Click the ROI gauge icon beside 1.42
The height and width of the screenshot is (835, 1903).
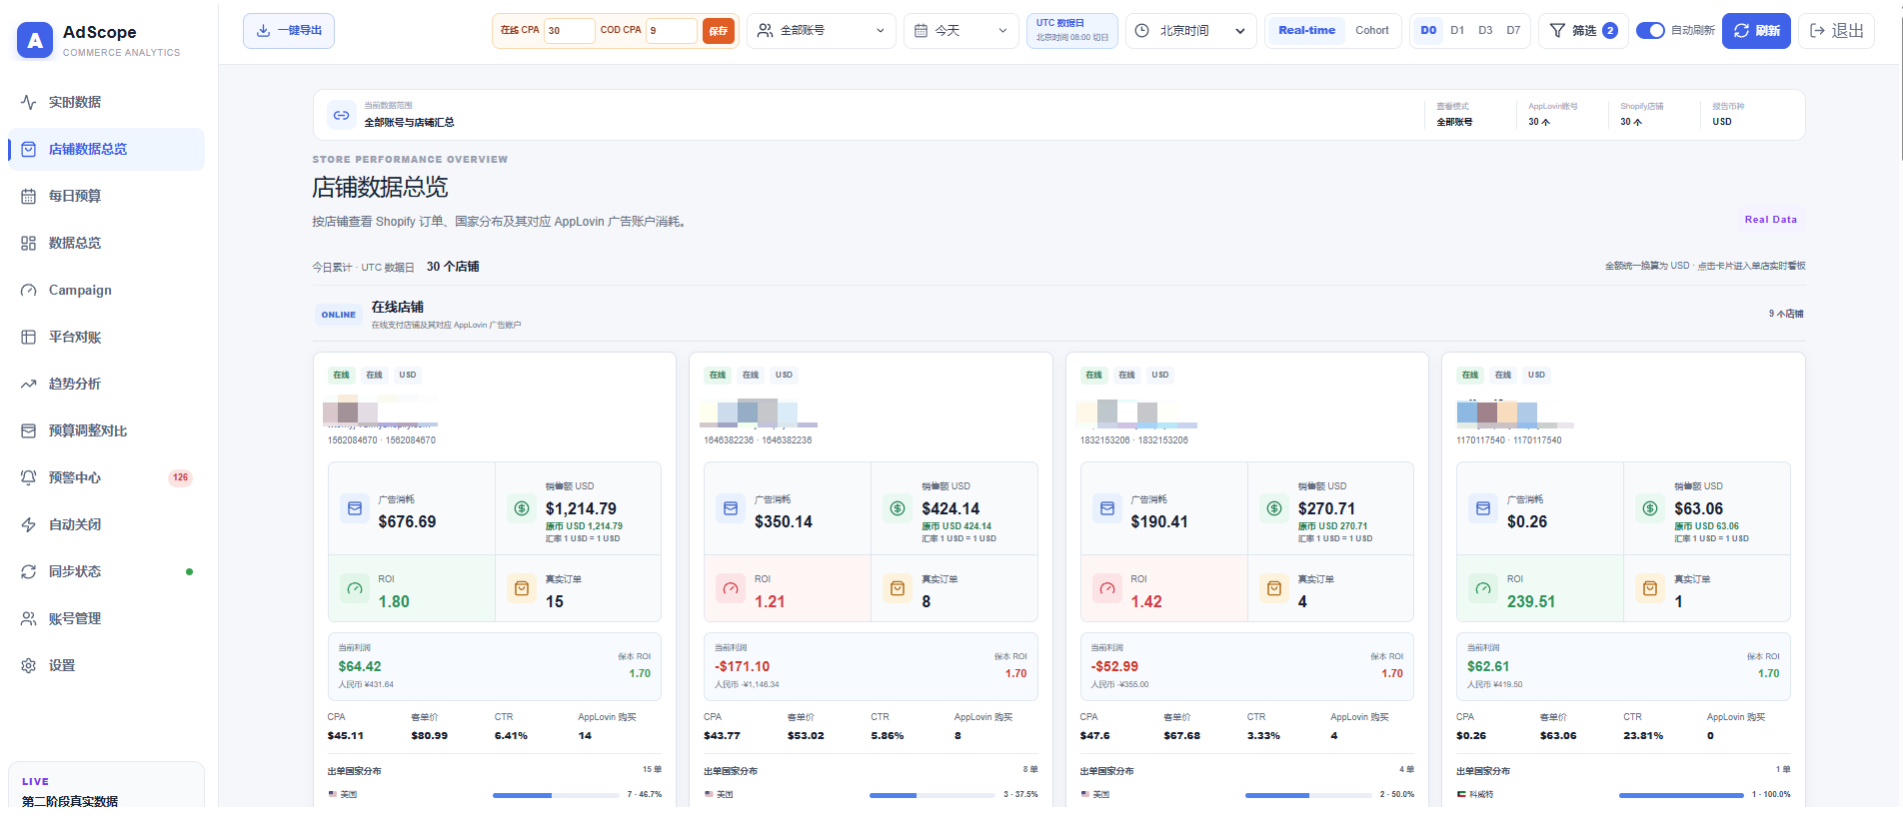click(x=1107, y=588)
